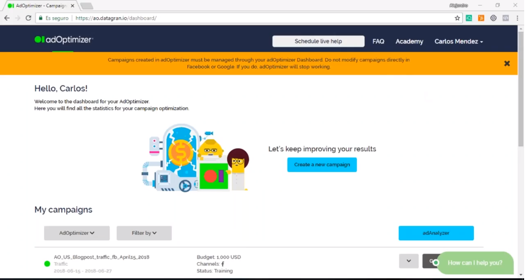Select the AdOptimizer - Campaign browser tab

point(41,6)
